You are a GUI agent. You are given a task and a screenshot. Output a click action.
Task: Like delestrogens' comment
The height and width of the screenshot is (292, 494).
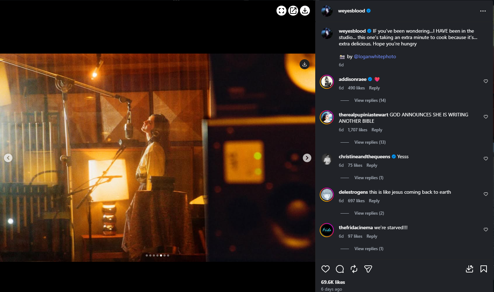[x=486, y=194]
